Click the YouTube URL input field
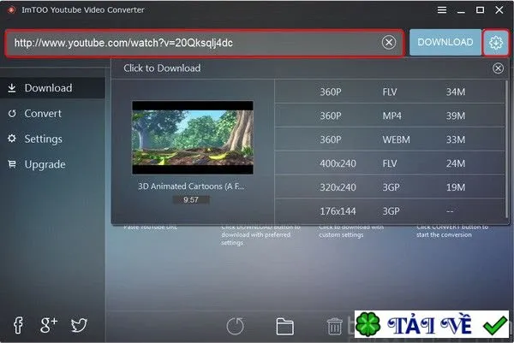Screen dimensions: 514x343 pyautogui.click(x=205, y=43)
